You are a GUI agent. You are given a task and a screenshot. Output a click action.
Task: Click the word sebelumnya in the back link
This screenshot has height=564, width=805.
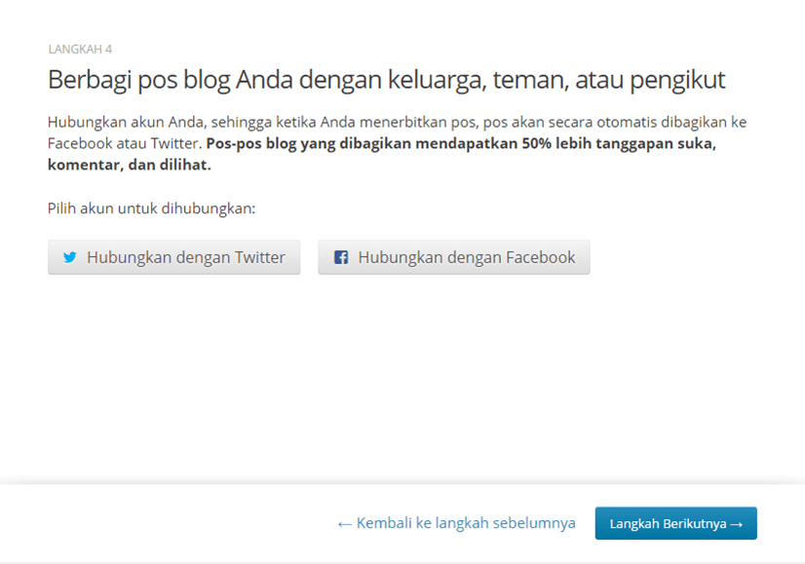(x=532, y=523)
